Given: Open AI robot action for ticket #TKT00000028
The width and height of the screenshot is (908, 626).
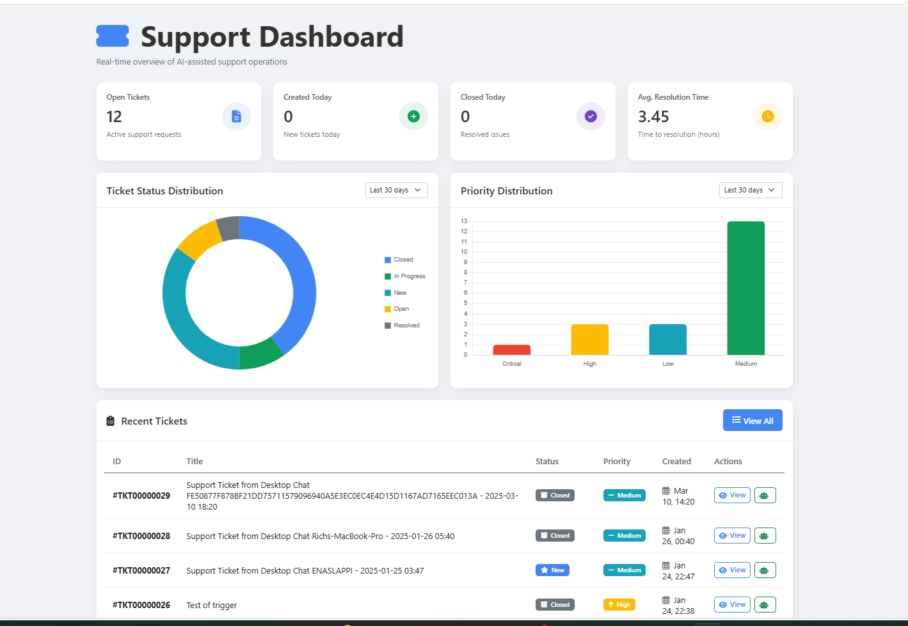Looking at the screenshot, I should pos(765,536).
